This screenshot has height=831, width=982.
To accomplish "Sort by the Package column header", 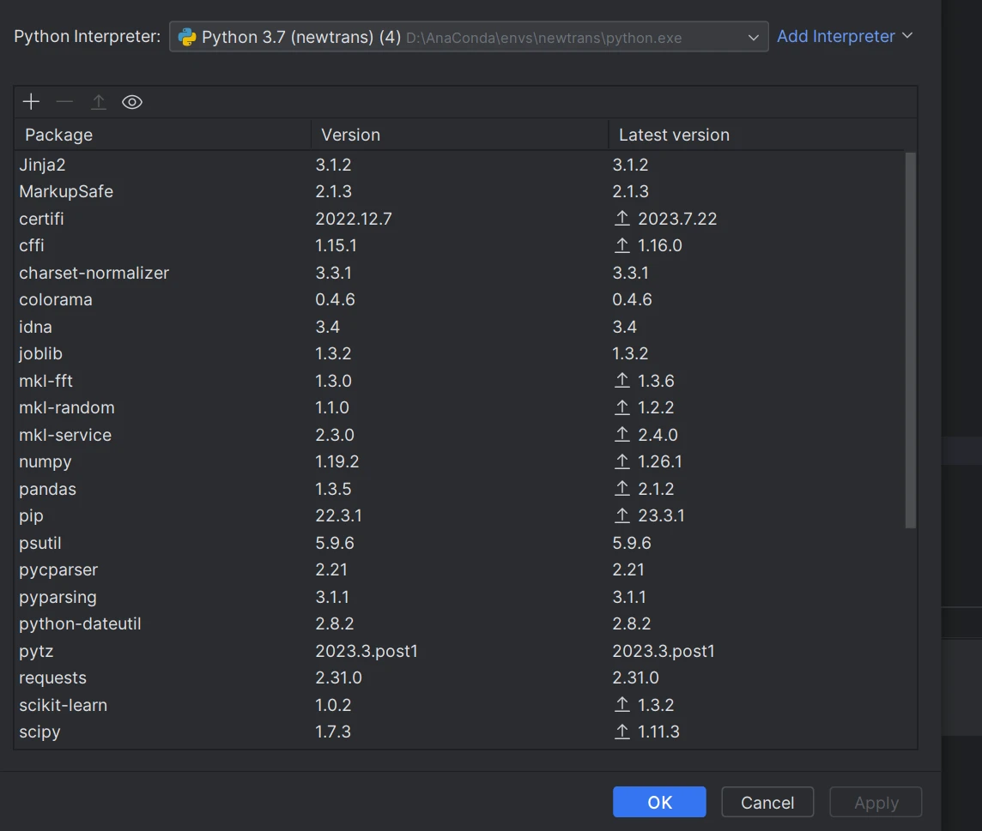I will click(58, 135).
